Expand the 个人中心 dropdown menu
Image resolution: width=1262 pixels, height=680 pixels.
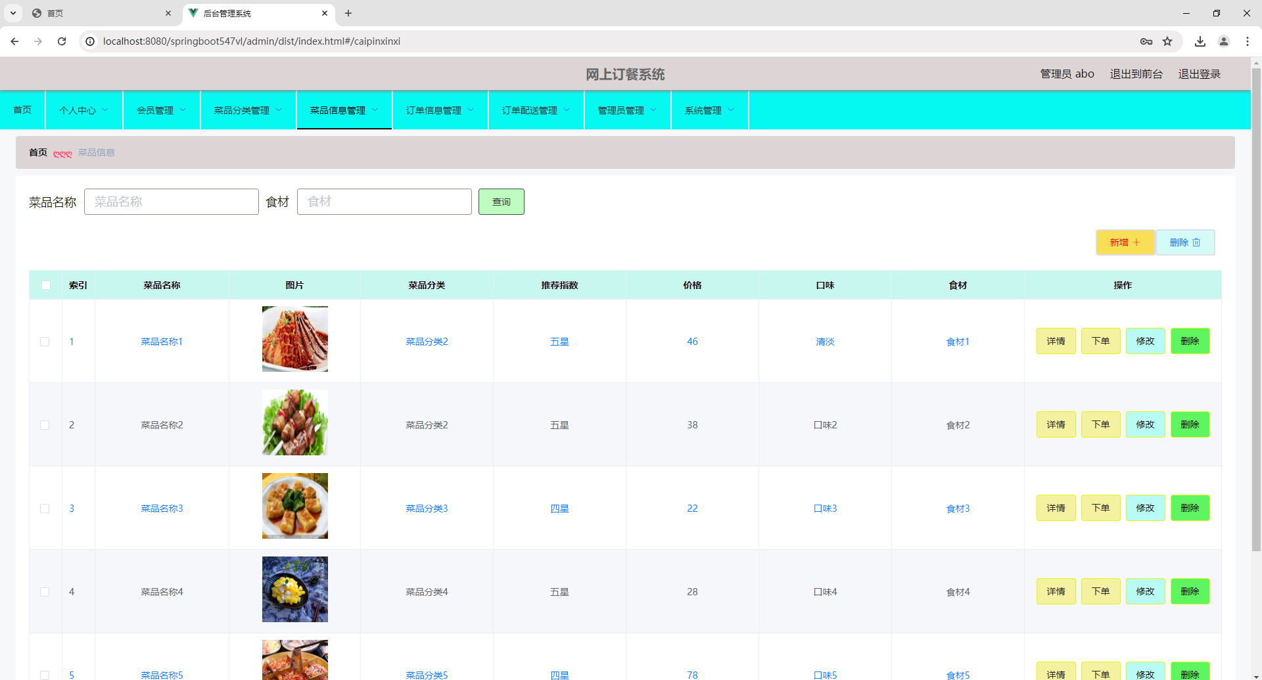click(x=83, y=110)
